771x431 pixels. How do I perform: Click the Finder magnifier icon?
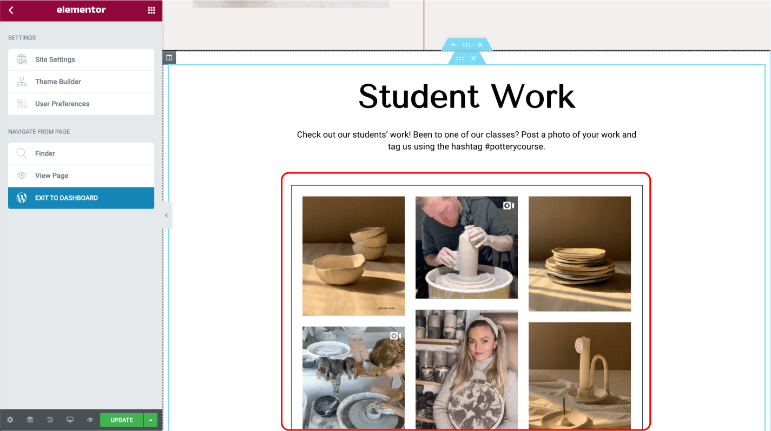22,153
